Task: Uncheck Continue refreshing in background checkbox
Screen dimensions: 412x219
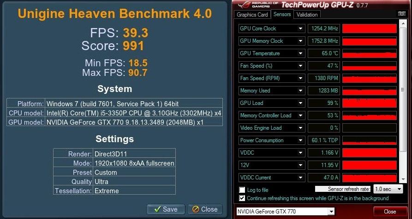Action: (x=242, y=198)
